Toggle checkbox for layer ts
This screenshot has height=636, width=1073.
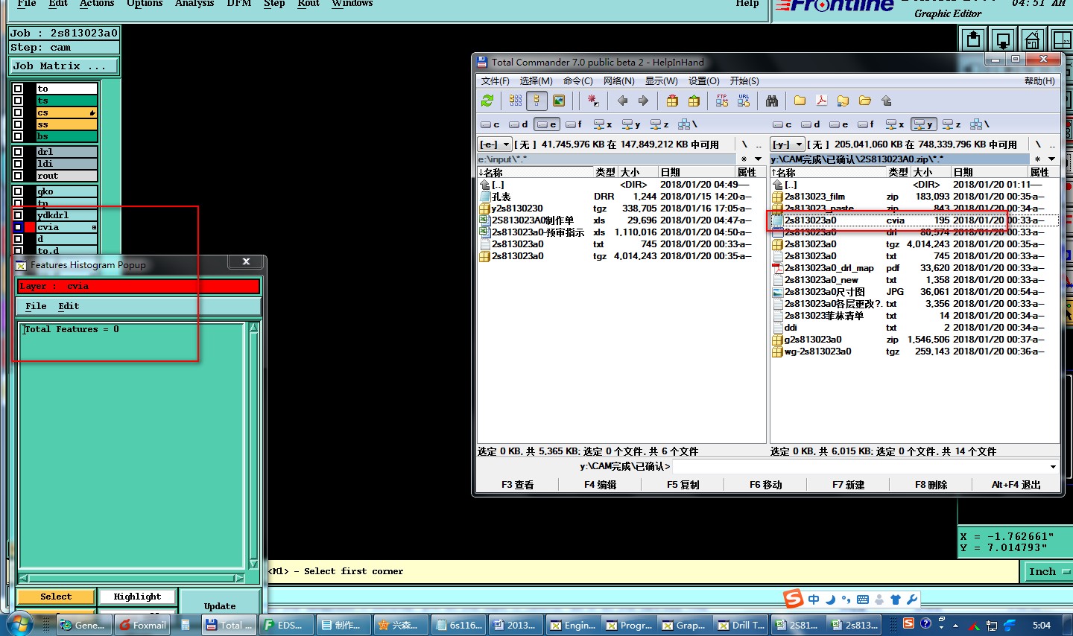[x=18, y=101]
